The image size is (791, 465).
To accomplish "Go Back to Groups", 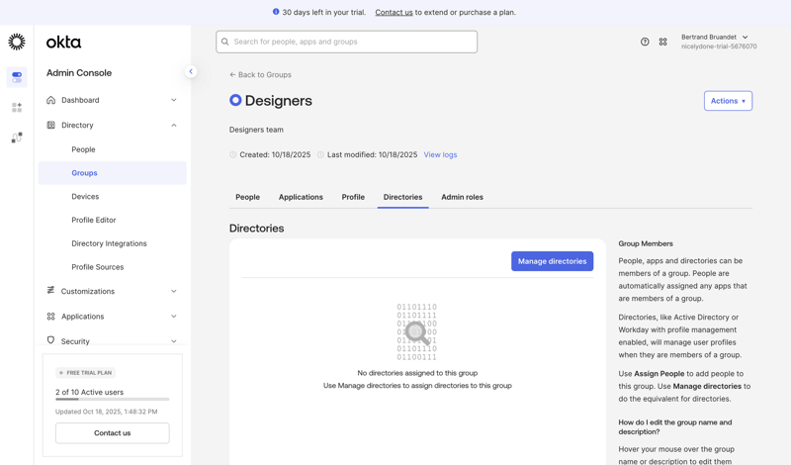I will (260, 75).
